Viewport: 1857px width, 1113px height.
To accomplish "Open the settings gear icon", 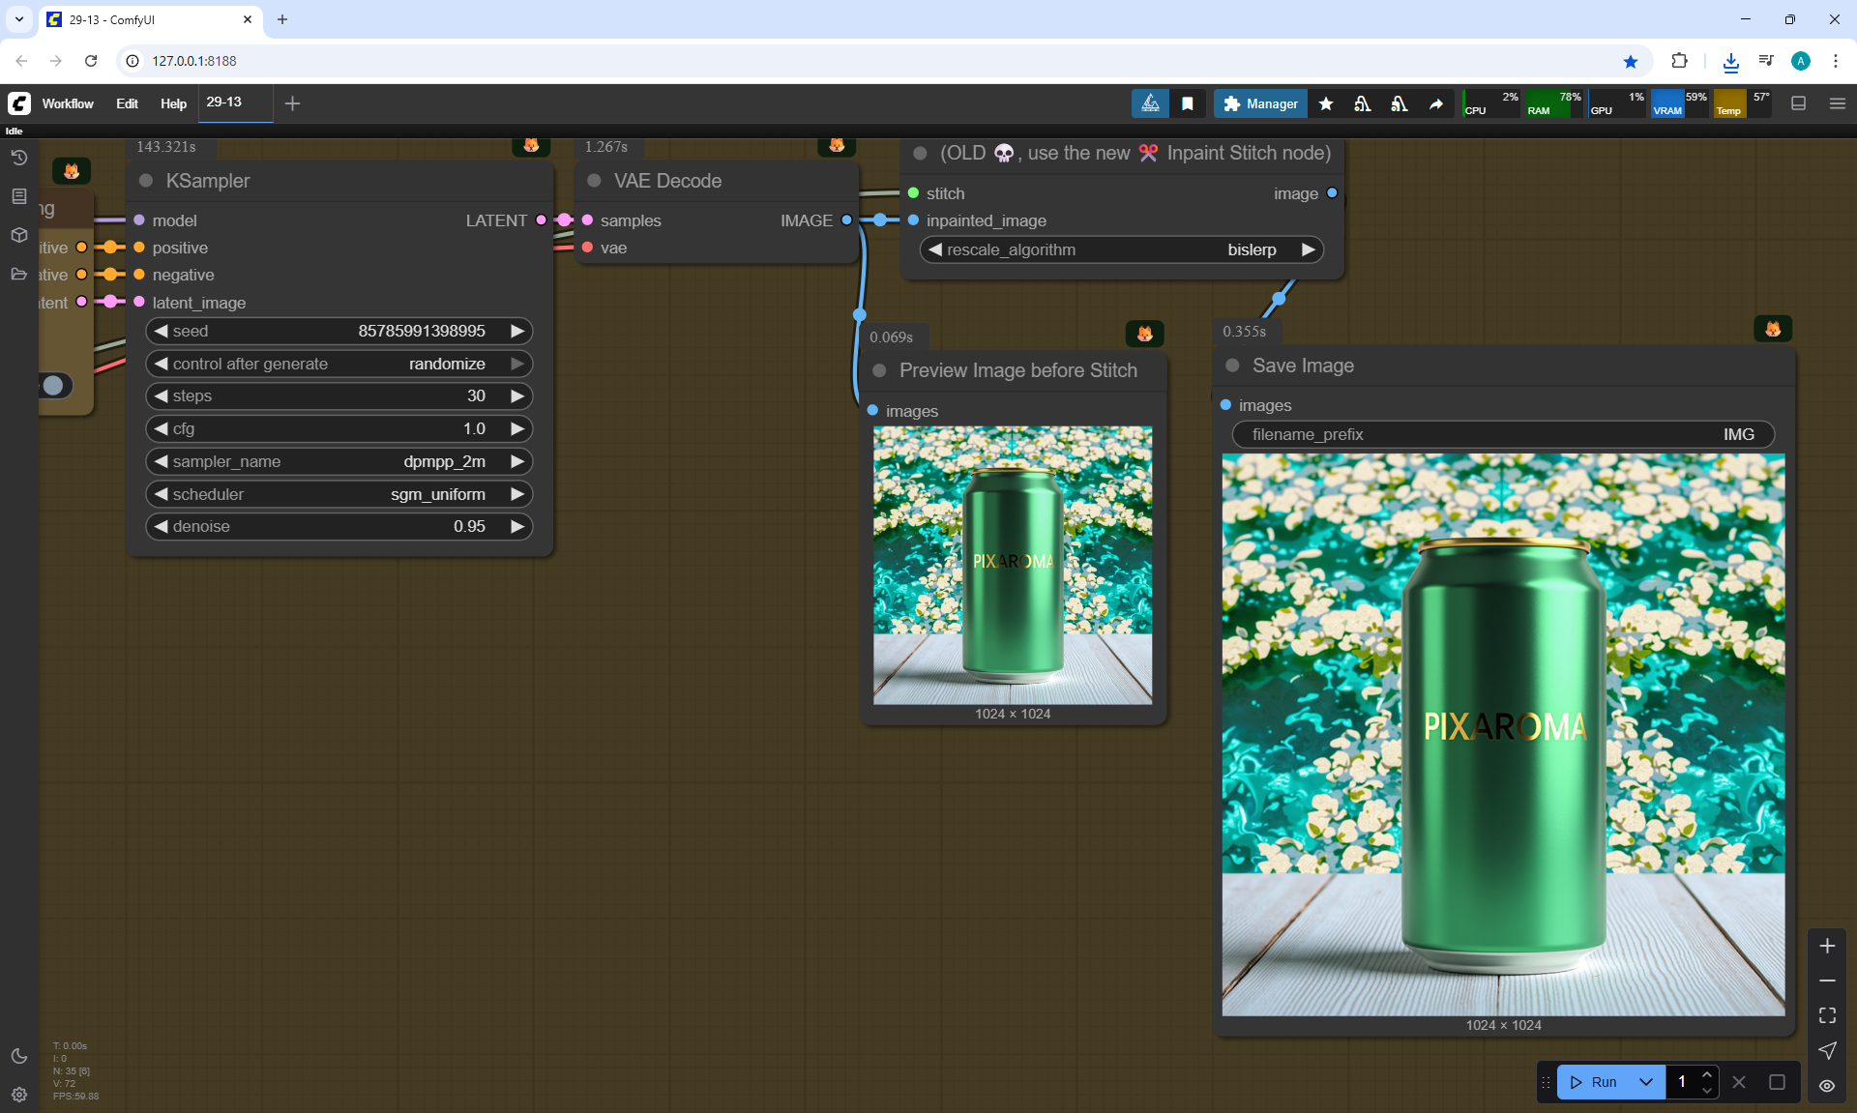I will (x=19, y=1095).
